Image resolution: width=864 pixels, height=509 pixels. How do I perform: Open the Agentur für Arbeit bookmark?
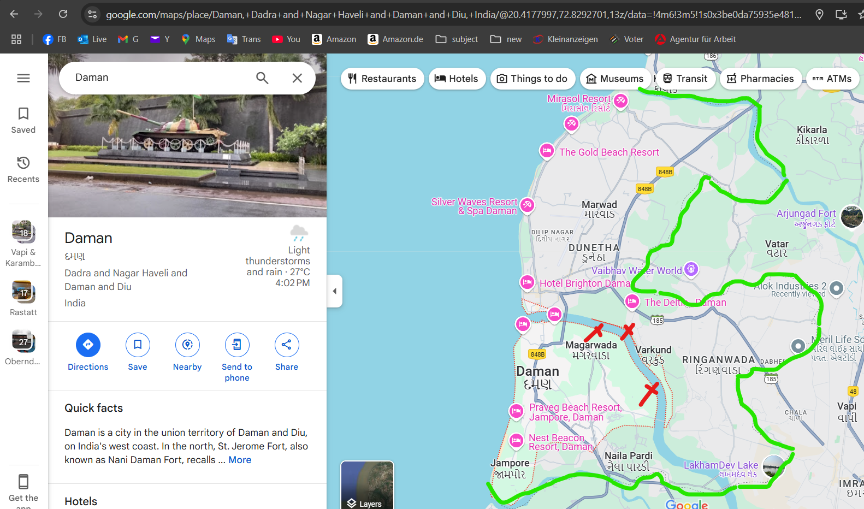point(695,39)
